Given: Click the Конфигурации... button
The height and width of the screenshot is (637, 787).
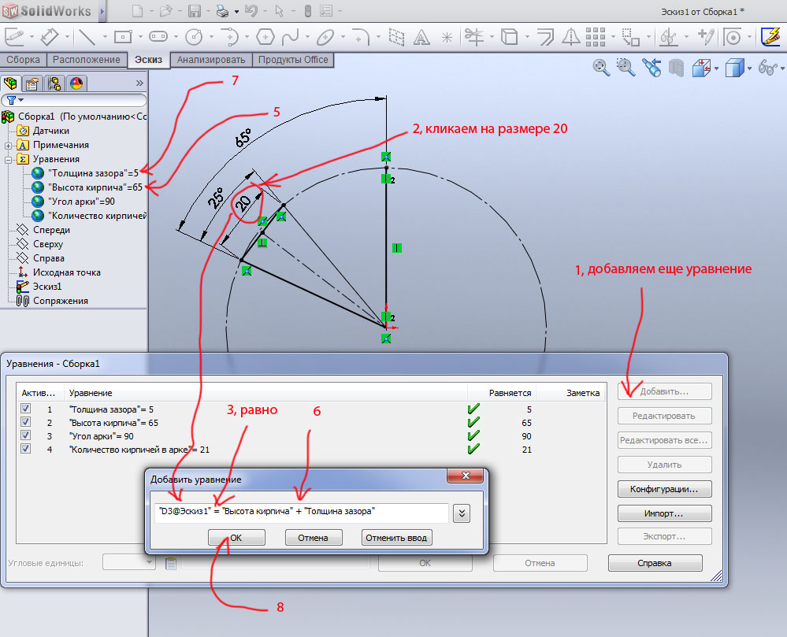Looking at the screenshot, I should (x=665, y=489).
